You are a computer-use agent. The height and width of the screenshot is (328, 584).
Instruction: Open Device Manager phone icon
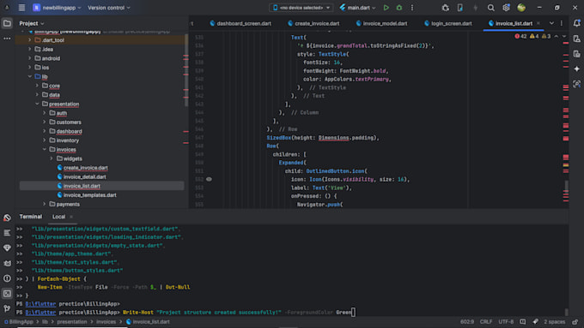pos(460,8)
